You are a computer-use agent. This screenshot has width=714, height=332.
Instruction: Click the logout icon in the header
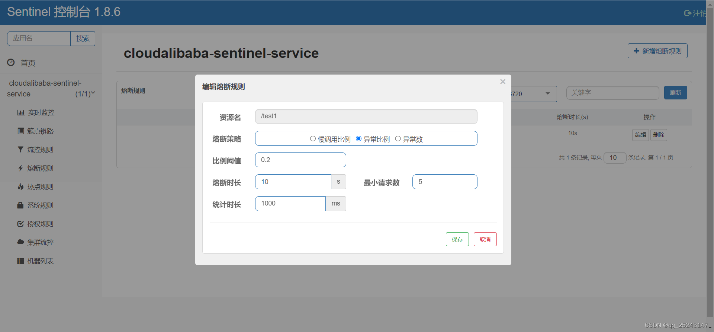pyautogui.click(x=688, y=13)
